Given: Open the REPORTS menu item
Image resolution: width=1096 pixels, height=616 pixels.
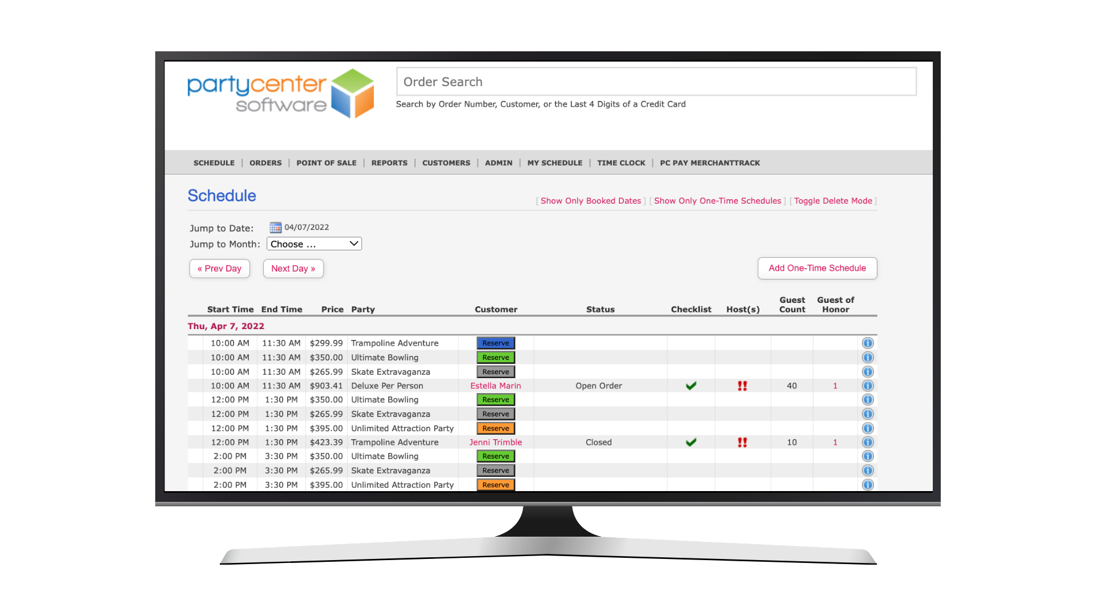Looking at the screenshot, I should click(x=389, y=163).
